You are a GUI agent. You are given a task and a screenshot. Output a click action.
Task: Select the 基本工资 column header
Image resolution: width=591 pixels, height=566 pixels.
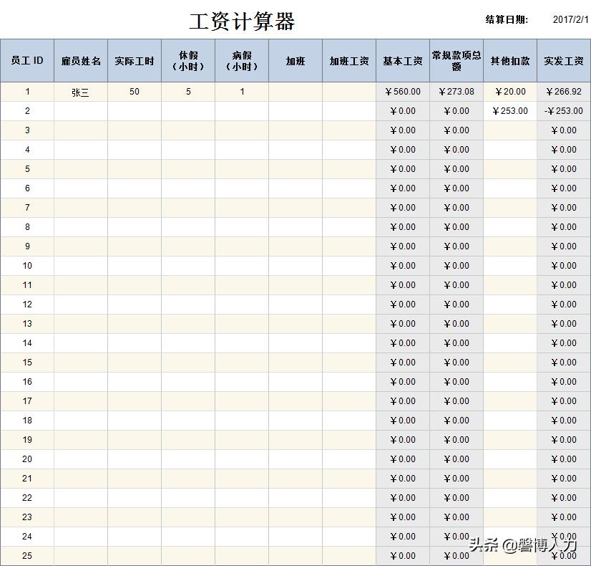(x=401, y=60)
